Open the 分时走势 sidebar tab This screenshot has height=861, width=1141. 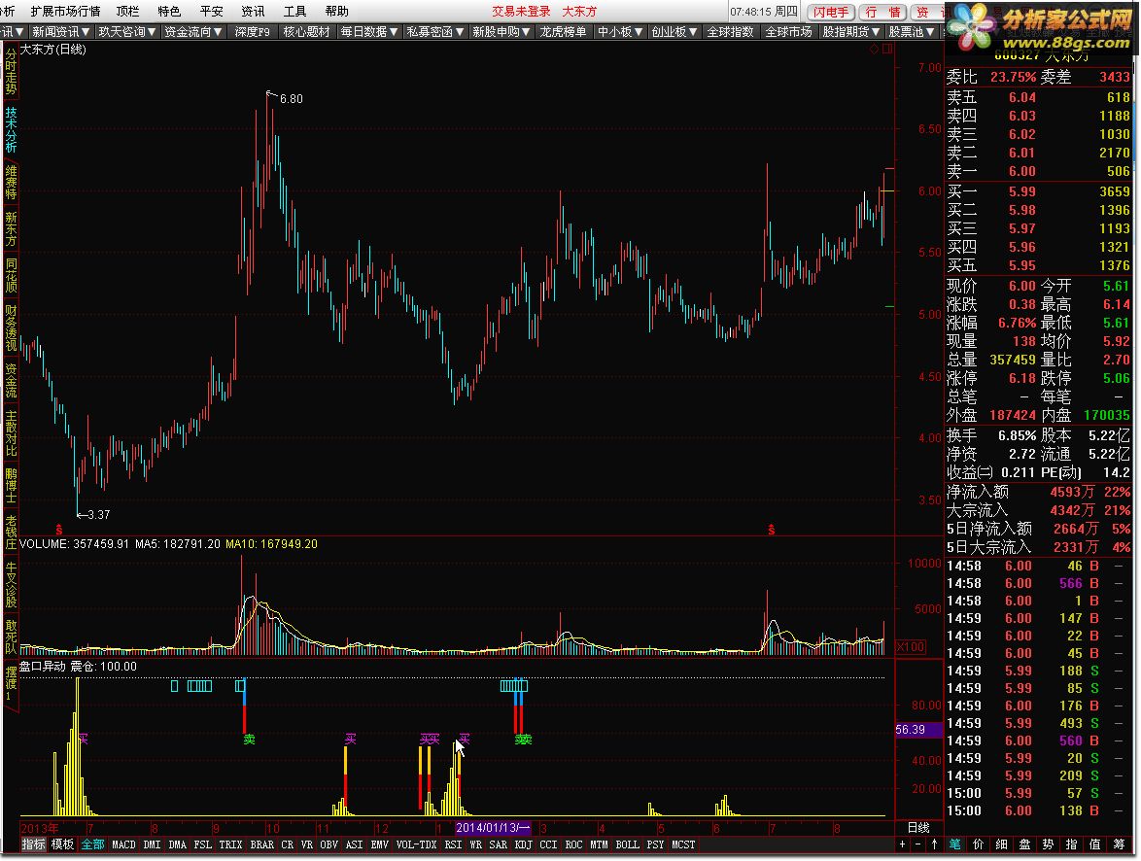tap(11, 71)
